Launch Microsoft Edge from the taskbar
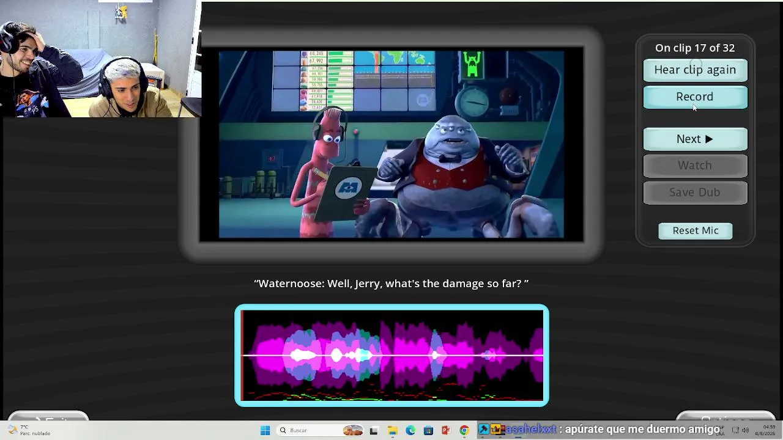Image resolution: width=783 pixels, height=440 pixels. pyautogui.click(x=410, y=430)
